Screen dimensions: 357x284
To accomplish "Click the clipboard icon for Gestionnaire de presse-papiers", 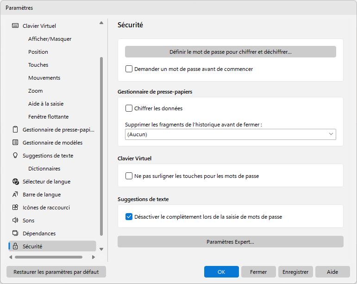I will click(15, 129).
